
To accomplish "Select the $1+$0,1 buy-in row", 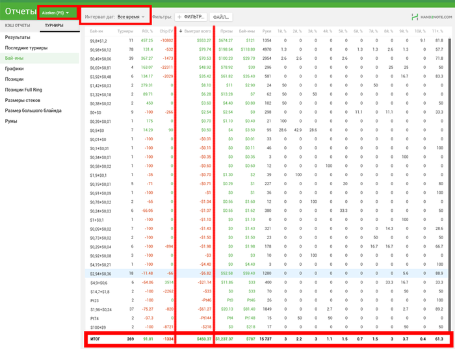I will [266, 220].
